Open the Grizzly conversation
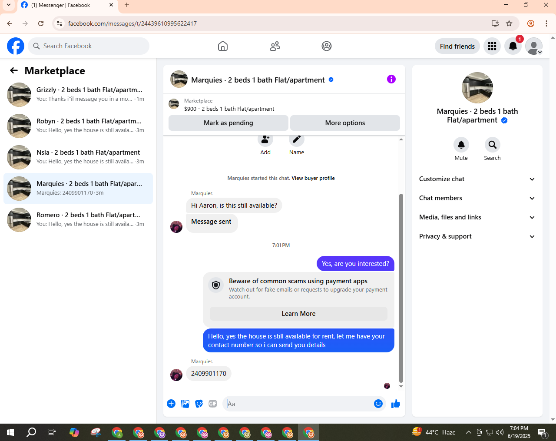This screenshot has width=556, height=441. [x=78, y=95]
